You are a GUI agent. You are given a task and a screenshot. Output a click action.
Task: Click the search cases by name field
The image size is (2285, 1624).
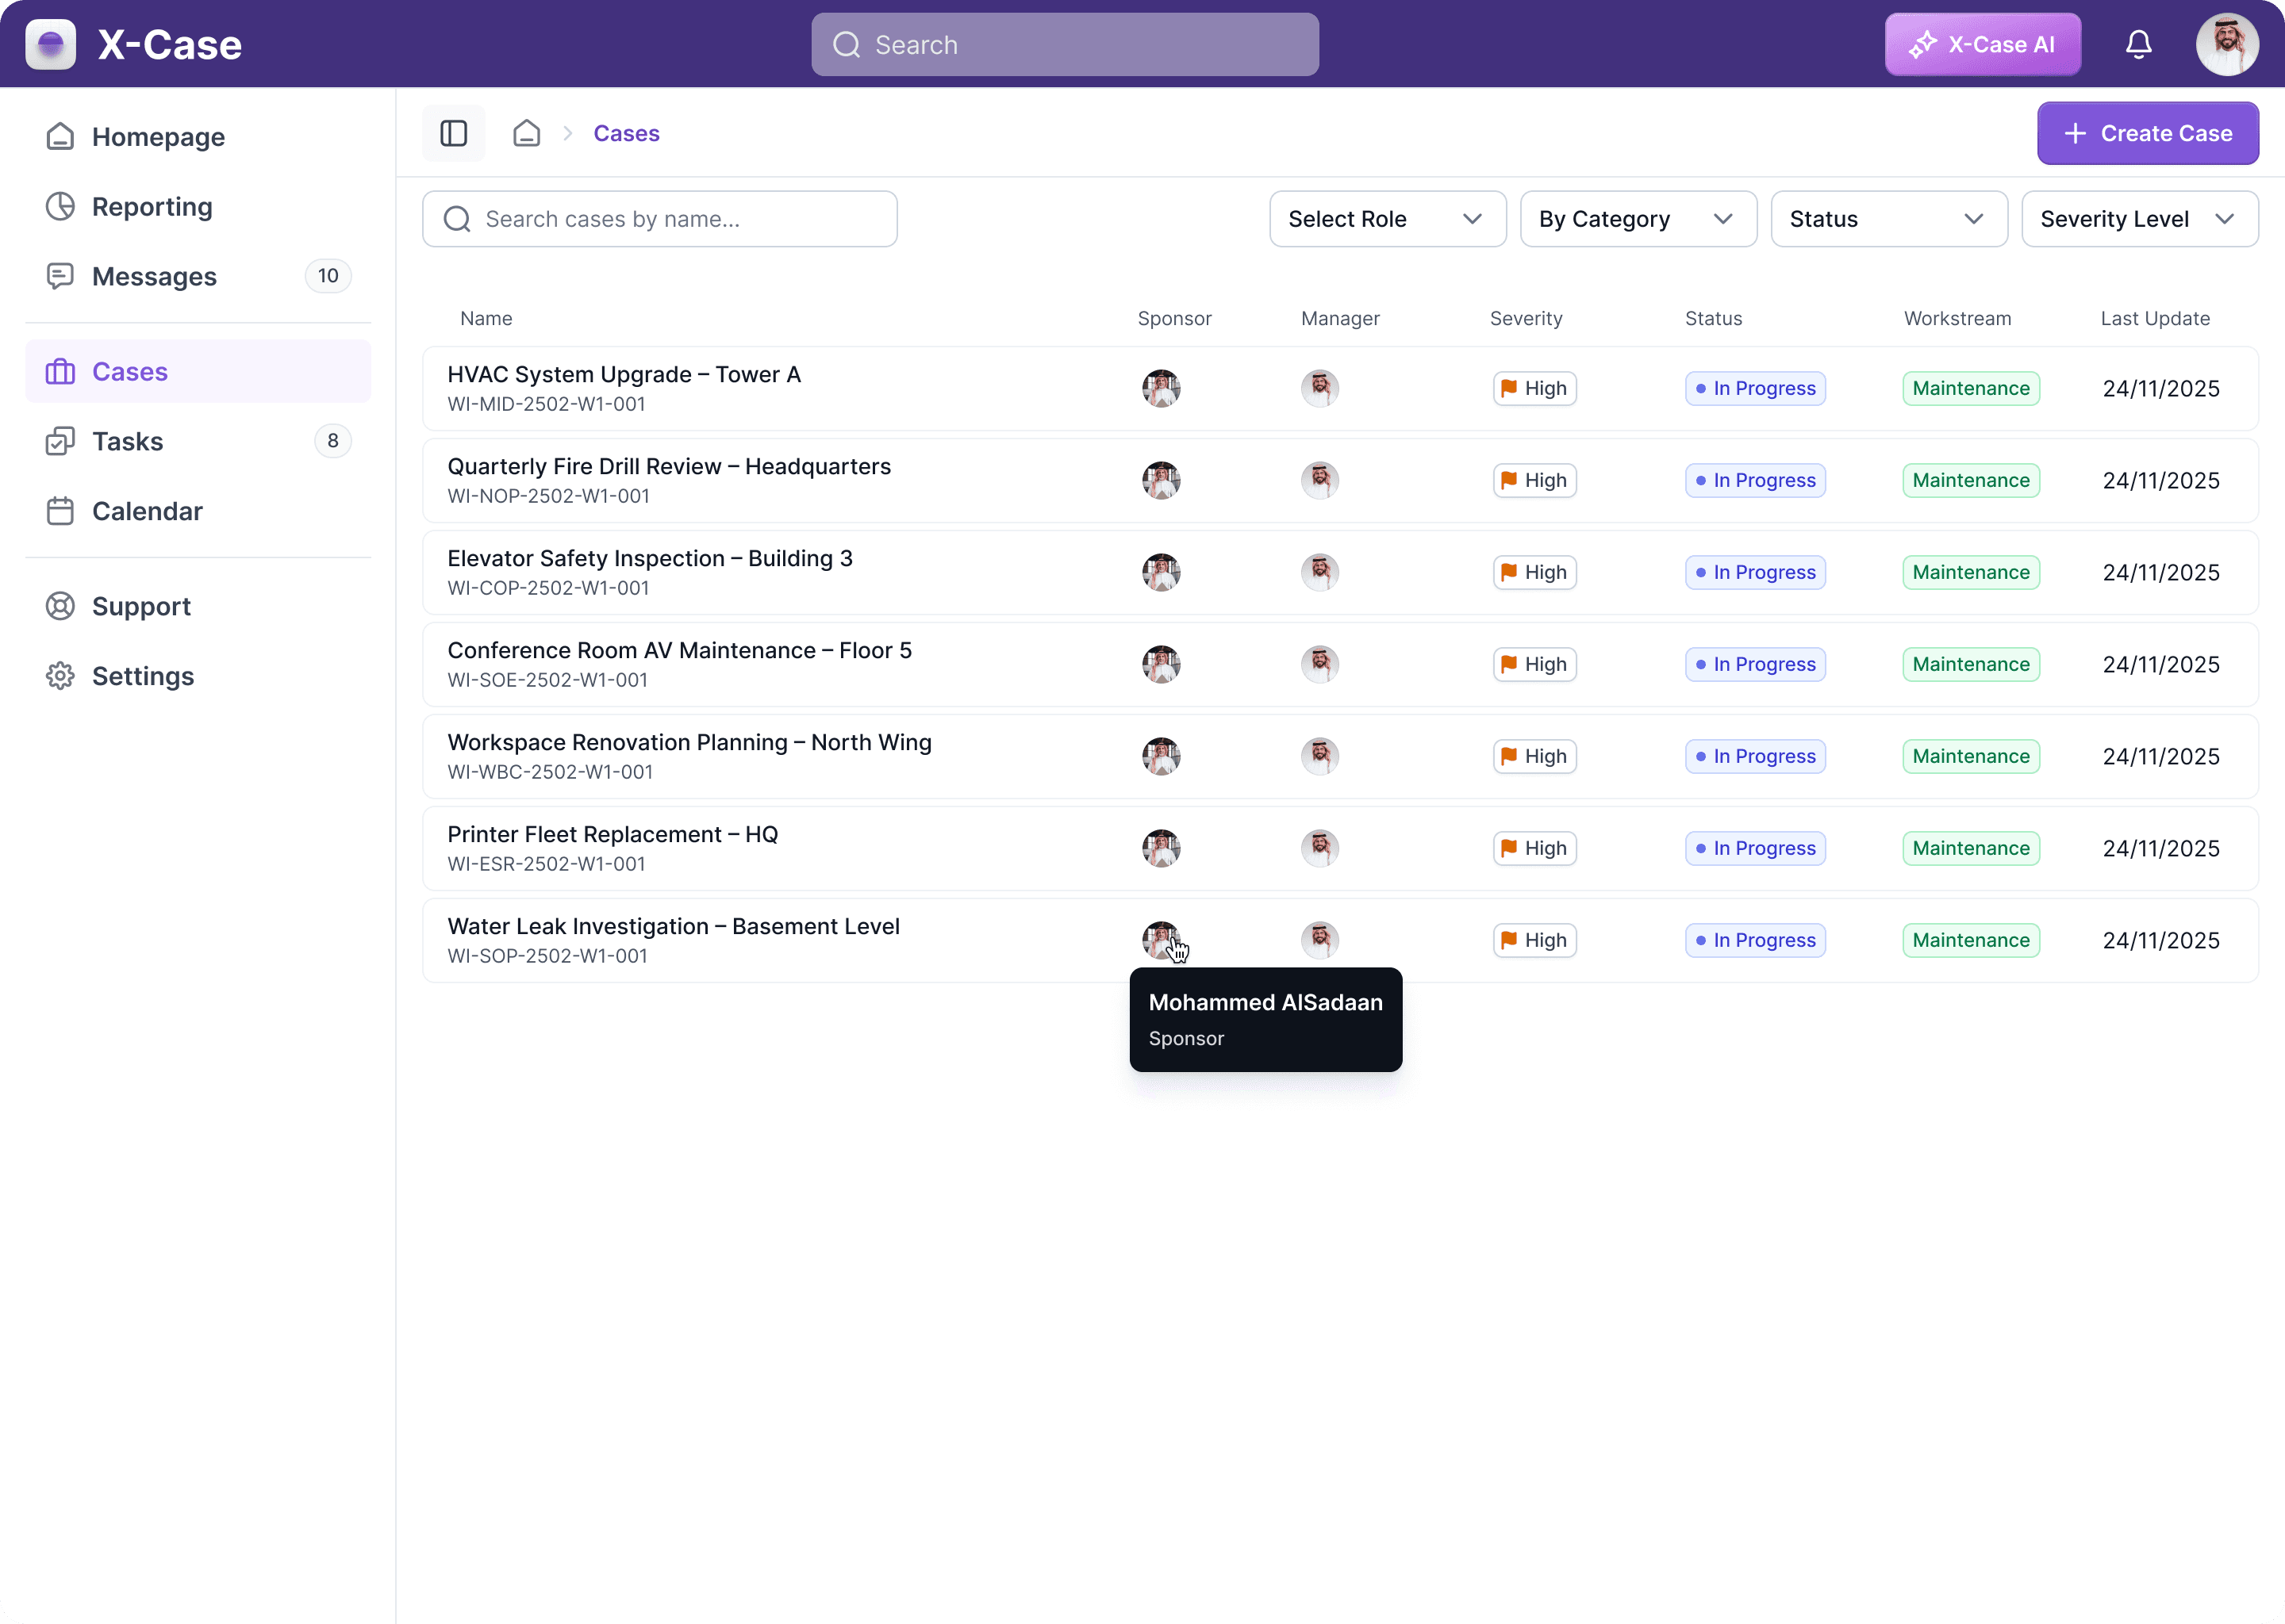[x=660, y=219]
